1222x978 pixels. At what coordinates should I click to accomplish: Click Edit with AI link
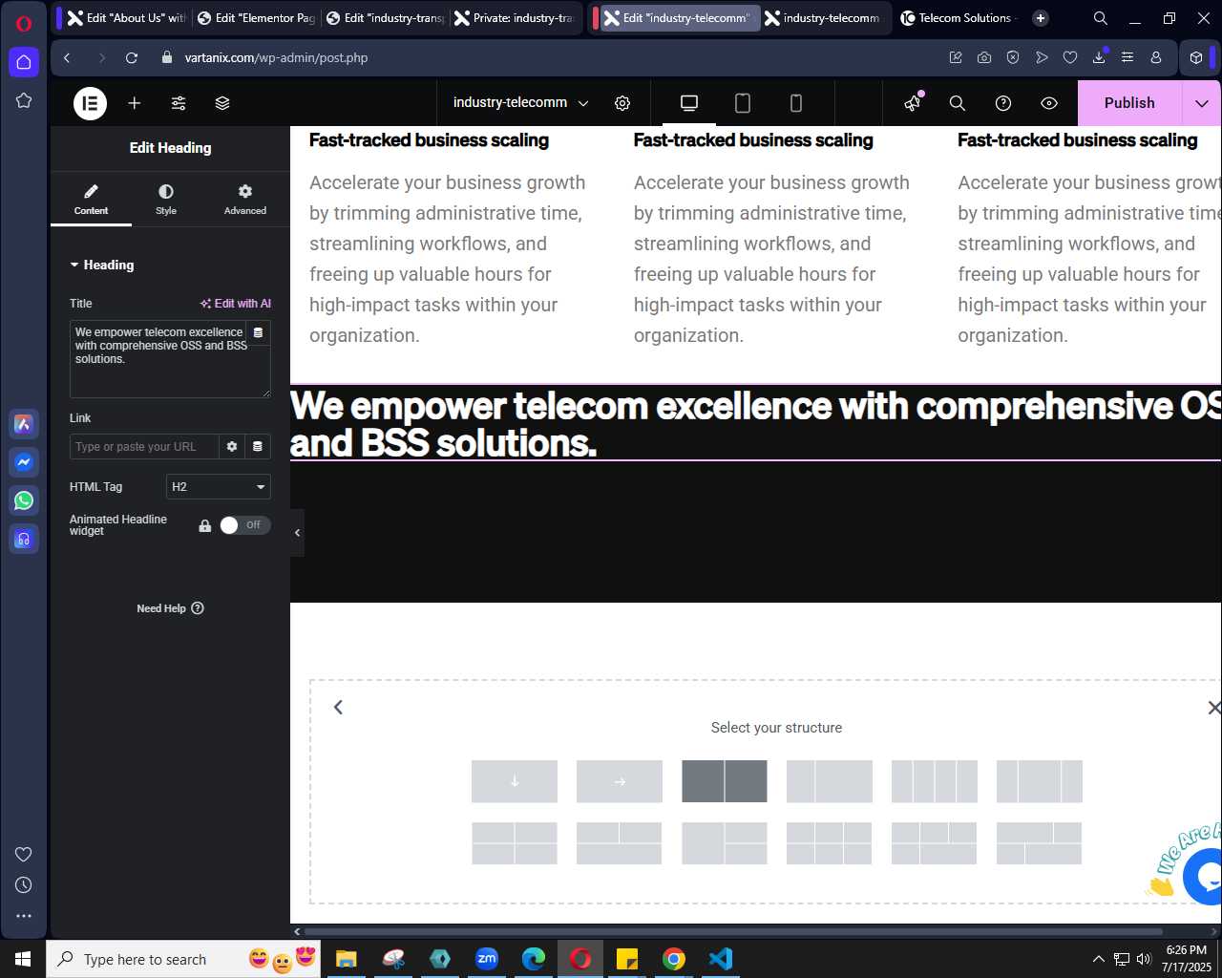click(236, 303)
